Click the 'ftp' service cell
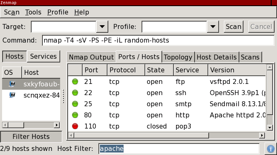Image resolution: width=277 pixels, height=155 pixels. (180, 82)
